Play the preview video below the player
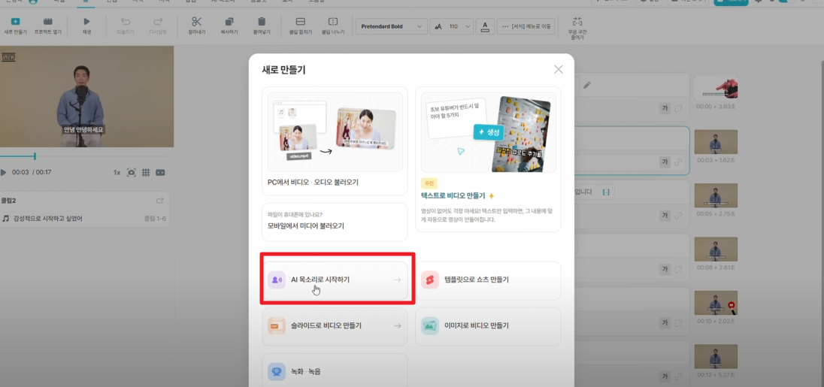The height and width of the screenshot is (387, 824). (x=3, y=172)
